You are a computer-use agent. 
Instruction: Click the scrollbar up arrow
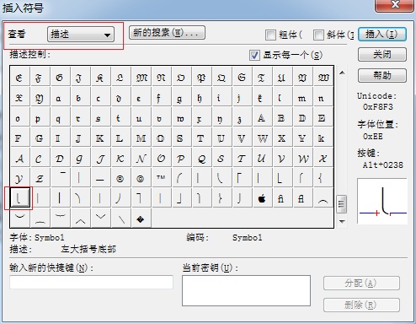coord(342,73)
